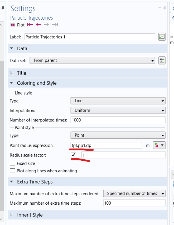Click the Plot button in Settings toolbar
The width and height of the screenshot is (174, 225).
pos(17,25)
